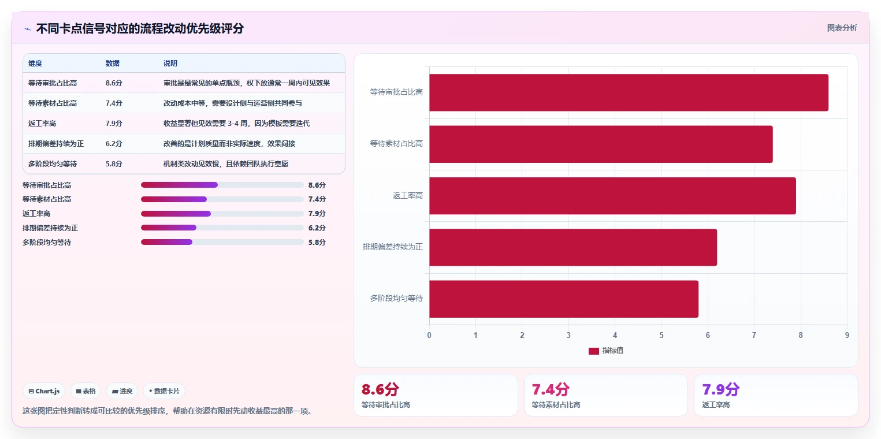Click the 返工率高 chart bar

pyautogui.click(x=612, y=196)
